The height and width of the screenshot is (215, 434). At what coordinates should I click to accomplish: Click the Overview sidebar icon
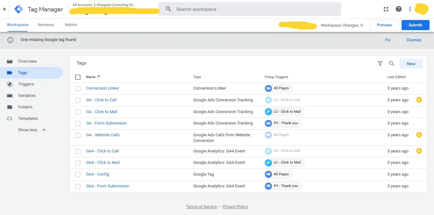10,61
